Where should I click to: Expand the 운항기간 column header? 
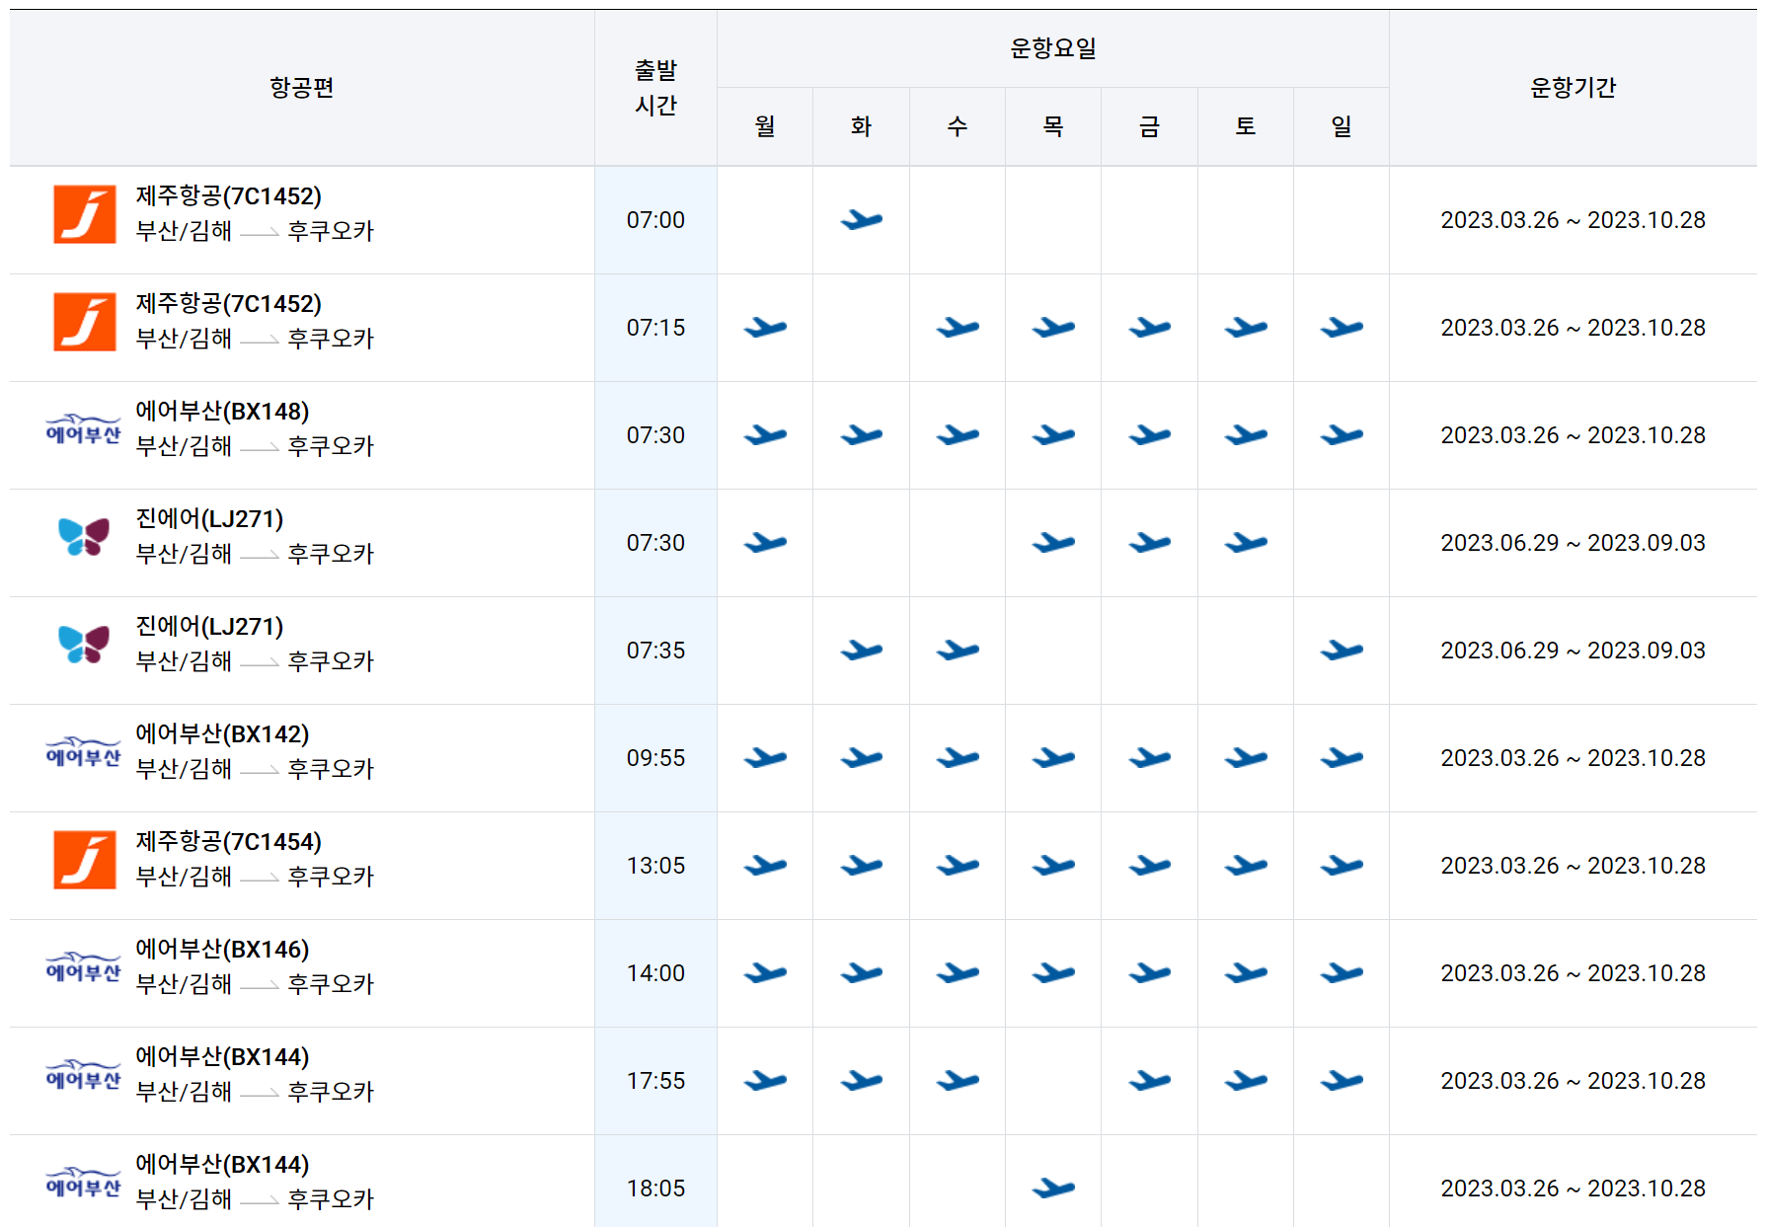[x=1575, y=87]
